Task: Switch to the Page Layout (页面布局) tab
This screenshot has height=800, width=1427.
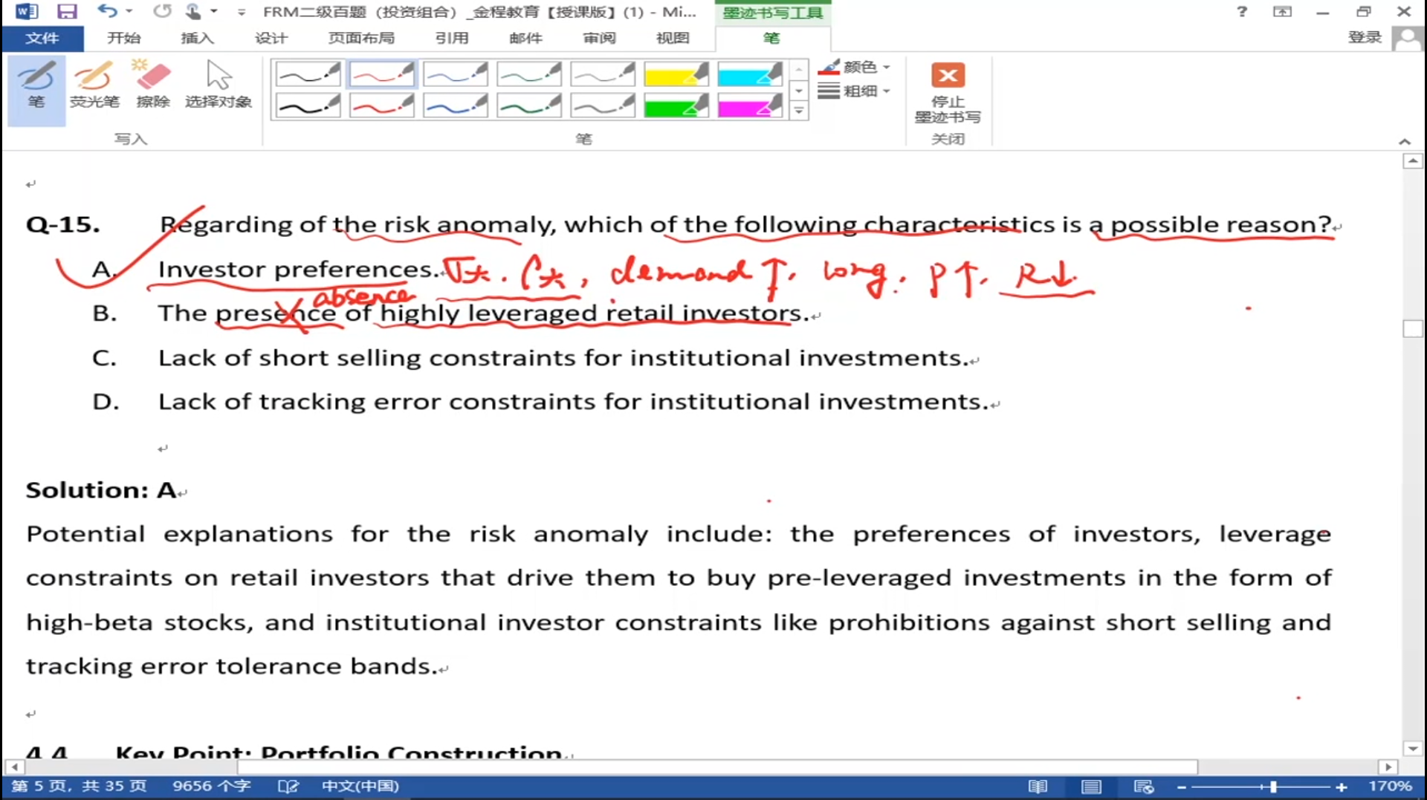Action: (361, 38)
